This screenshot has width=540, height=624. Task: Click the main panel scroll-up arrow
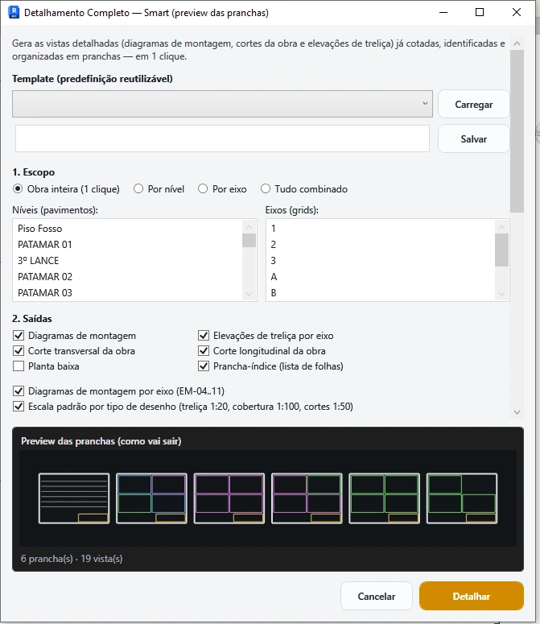pos(517,43)
